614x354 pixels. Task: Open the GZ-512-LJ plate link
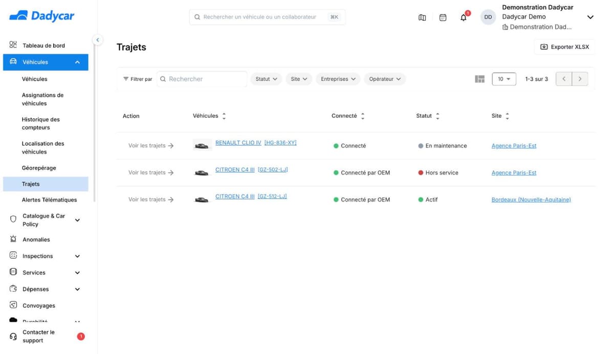pyautogui.click(x=272, y=196)
